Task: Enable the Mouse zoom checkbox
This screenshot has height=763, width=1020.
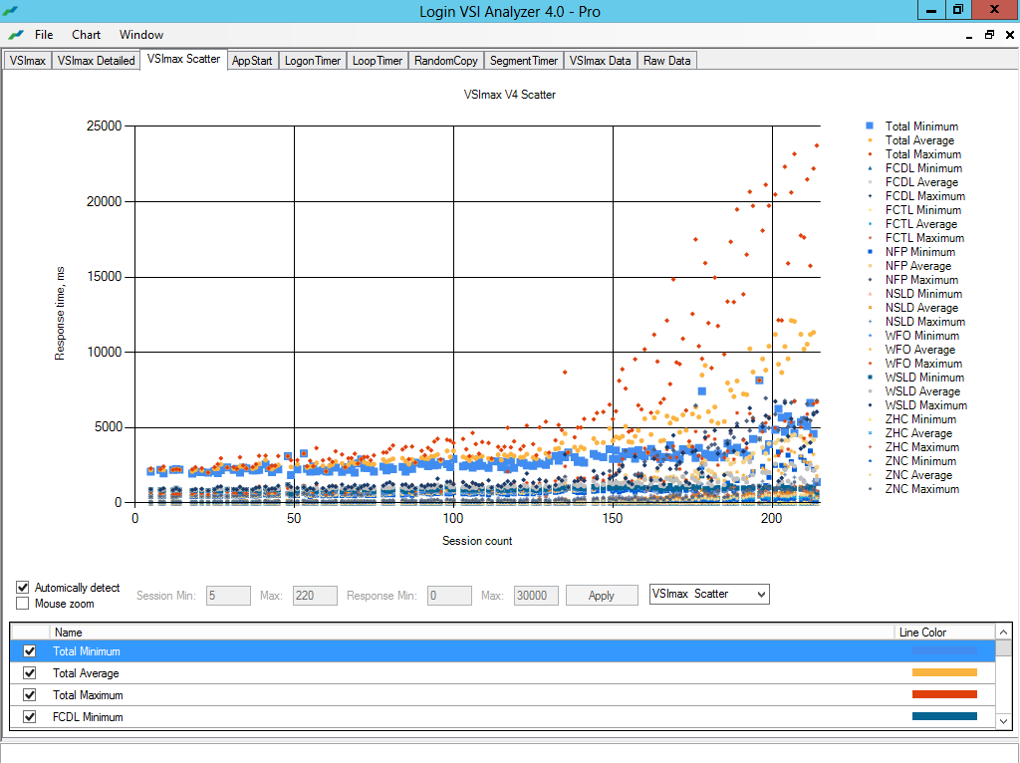Action: [23, 604]
